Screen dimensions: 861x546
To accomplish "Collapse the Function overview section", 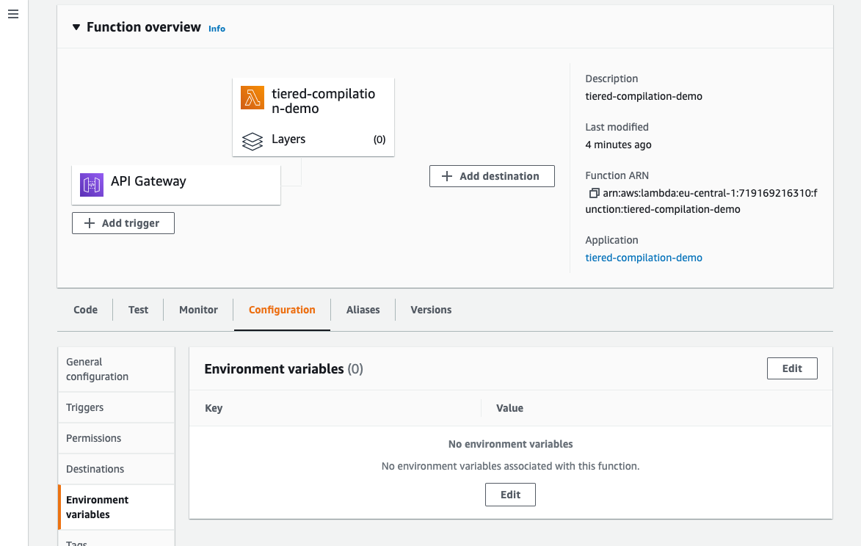I will click(x=76, y=27).
